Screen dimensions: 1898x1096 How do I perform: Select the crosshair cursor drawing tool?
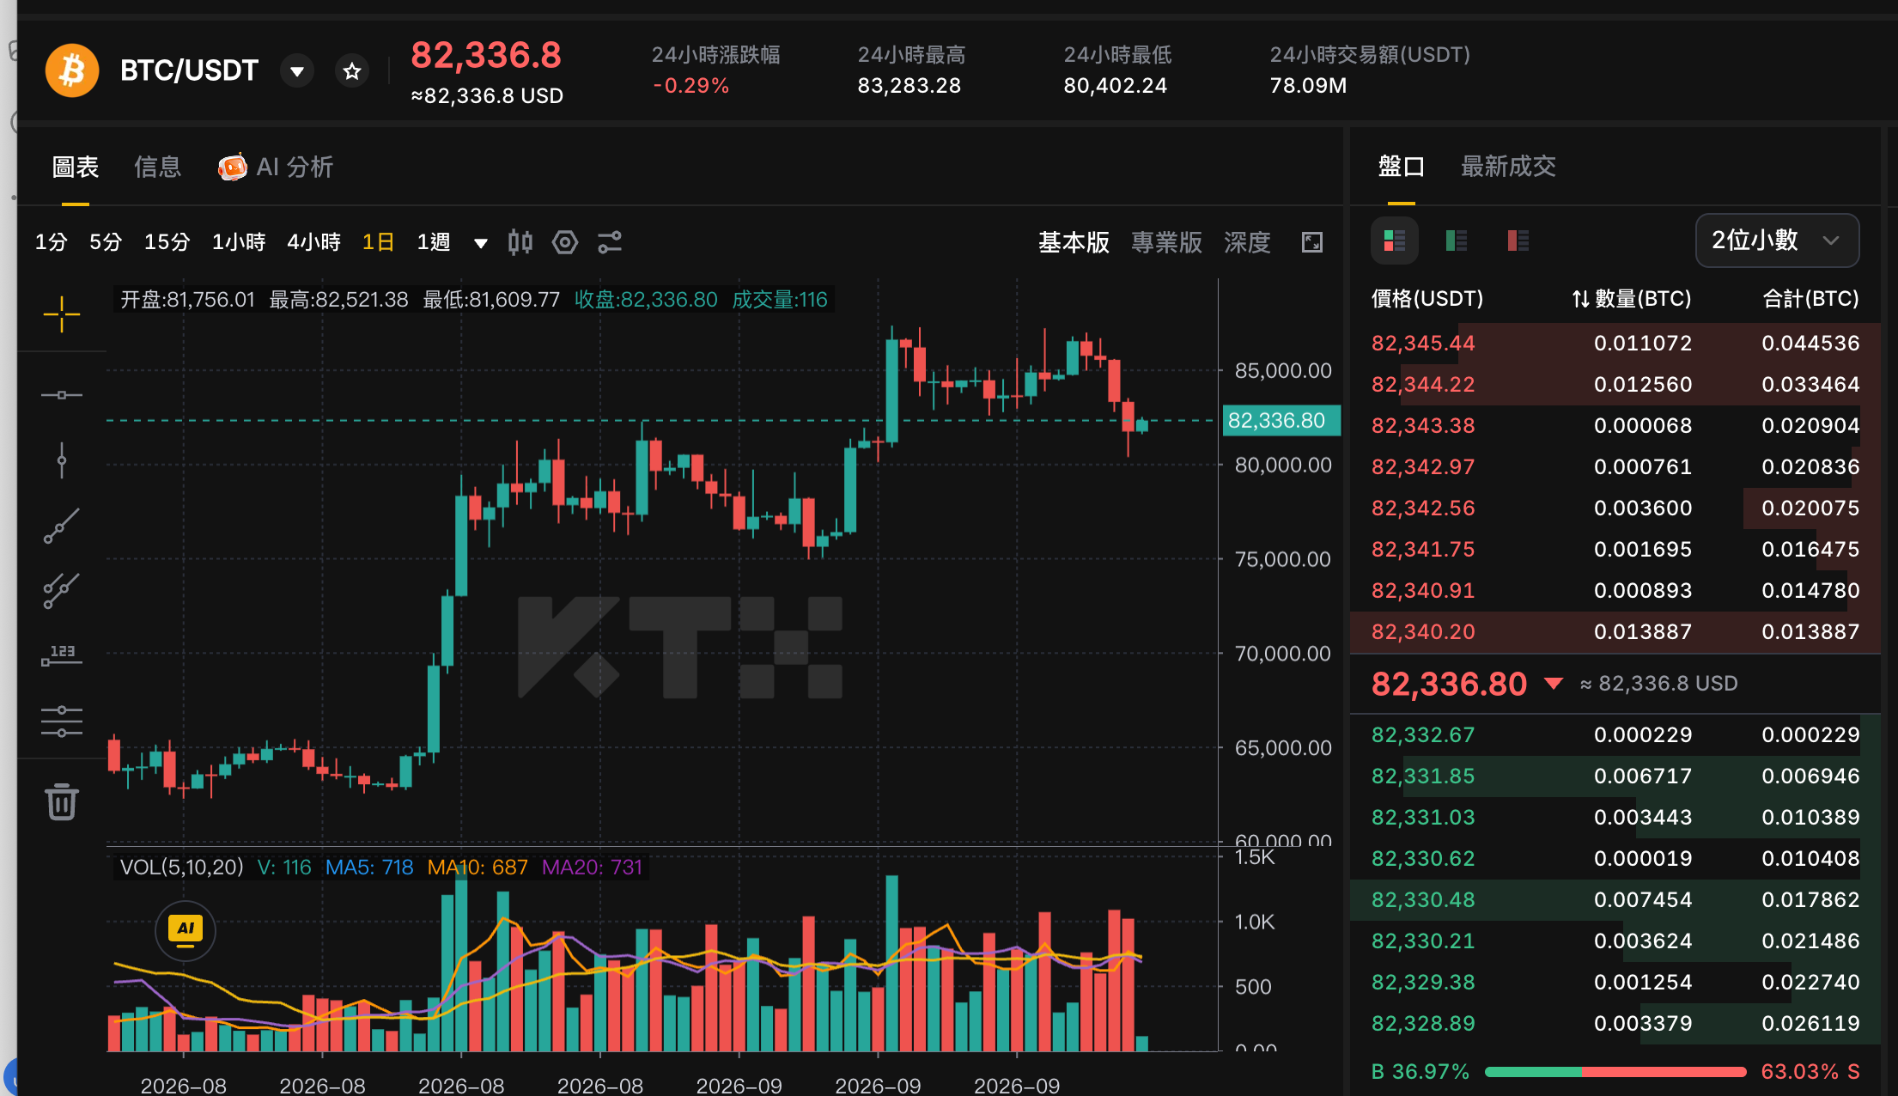(62, 314)
